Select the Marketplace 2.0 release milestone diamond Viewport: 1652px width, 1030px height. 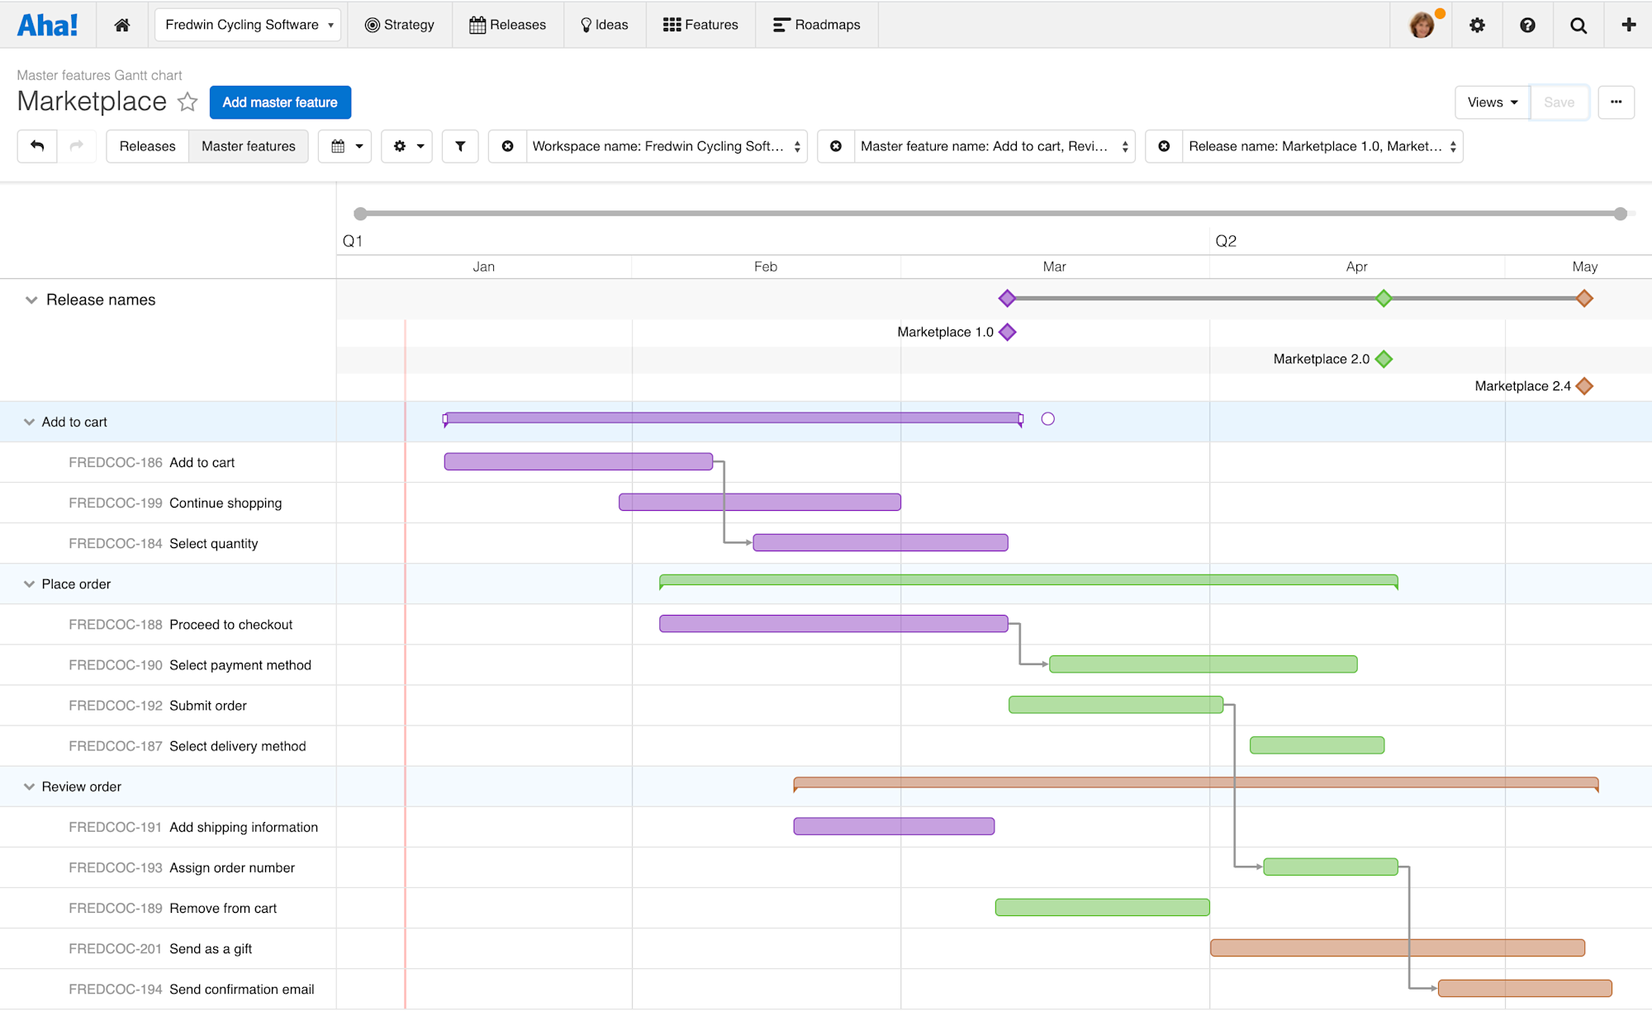(x=1384, y=359)
